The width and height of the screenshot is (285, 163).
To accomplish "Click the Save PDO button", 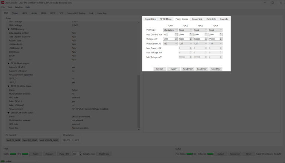I will (x=216, y=69).
